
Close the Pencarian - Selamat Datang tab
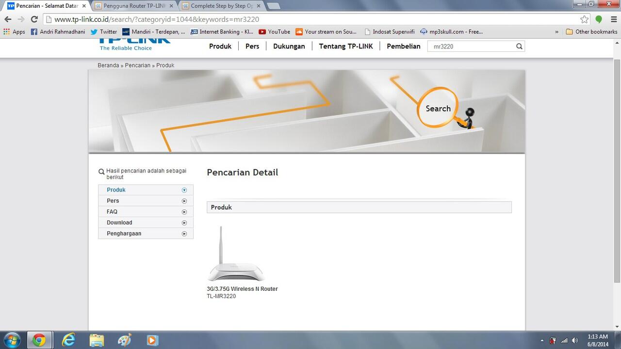[x=83, y=6]
